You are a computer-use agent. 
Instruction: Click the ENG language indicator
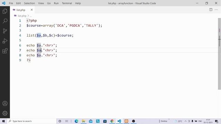point(200,121)
